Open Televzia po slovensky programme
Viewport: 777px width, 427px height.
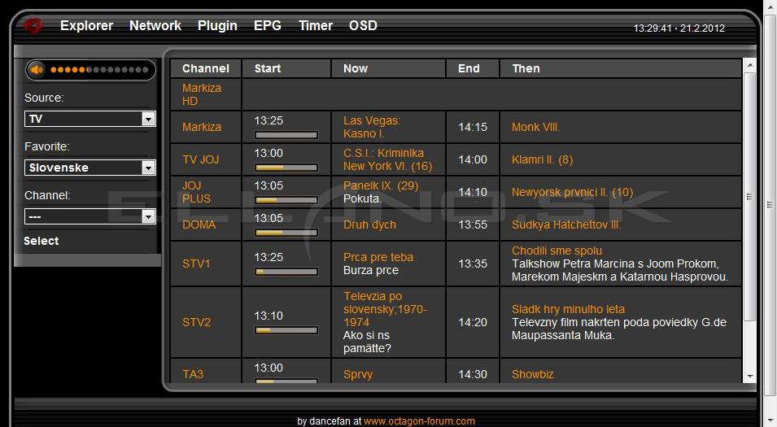pyautogui.click(x=385, y=309)
